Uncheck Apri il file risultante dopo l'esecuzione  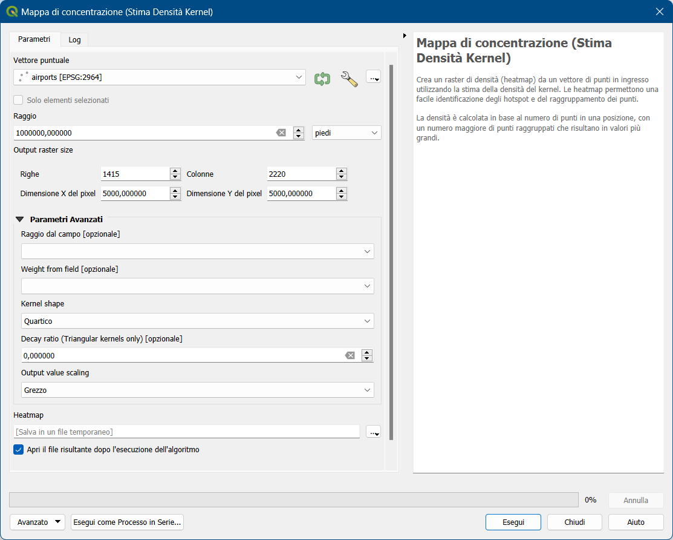coord(18,450)
